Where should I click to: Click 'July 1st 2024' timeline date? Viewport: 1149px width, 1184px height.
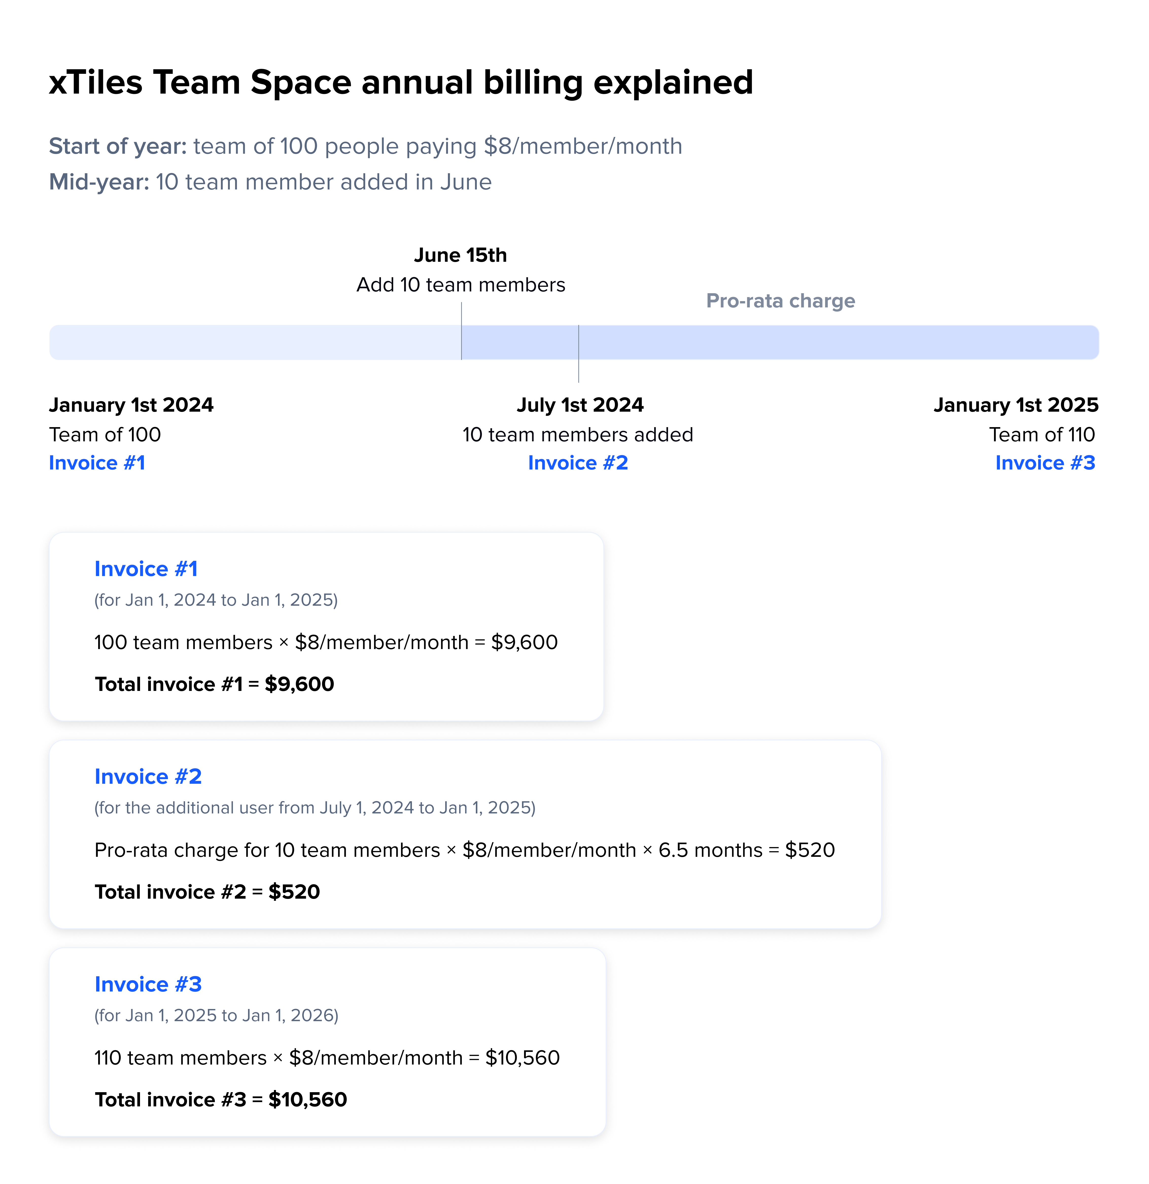point(580,405)
